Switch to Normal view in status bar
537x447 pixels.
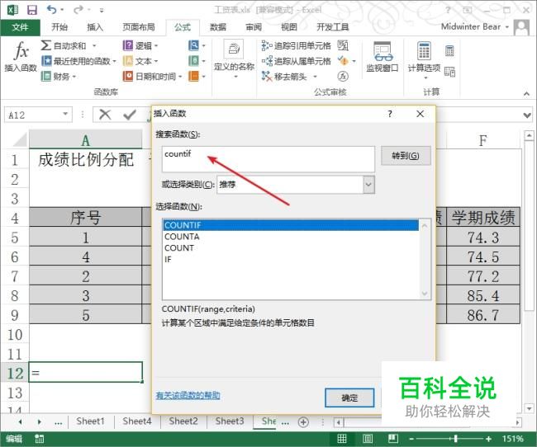[x=342, y=439]
